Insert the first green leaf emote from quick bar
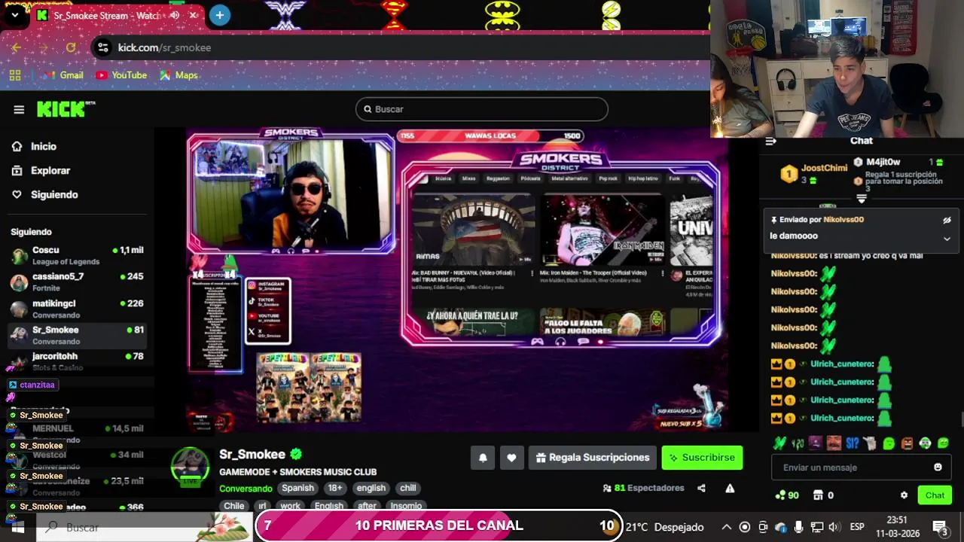 (779, 443)
